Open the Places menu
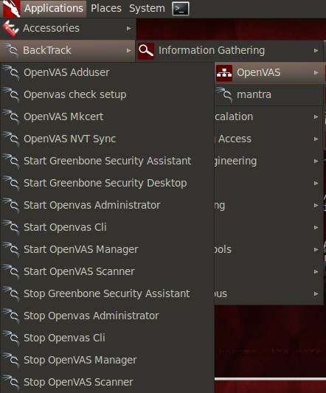This screenshot has height=393, width=326. 106,9
